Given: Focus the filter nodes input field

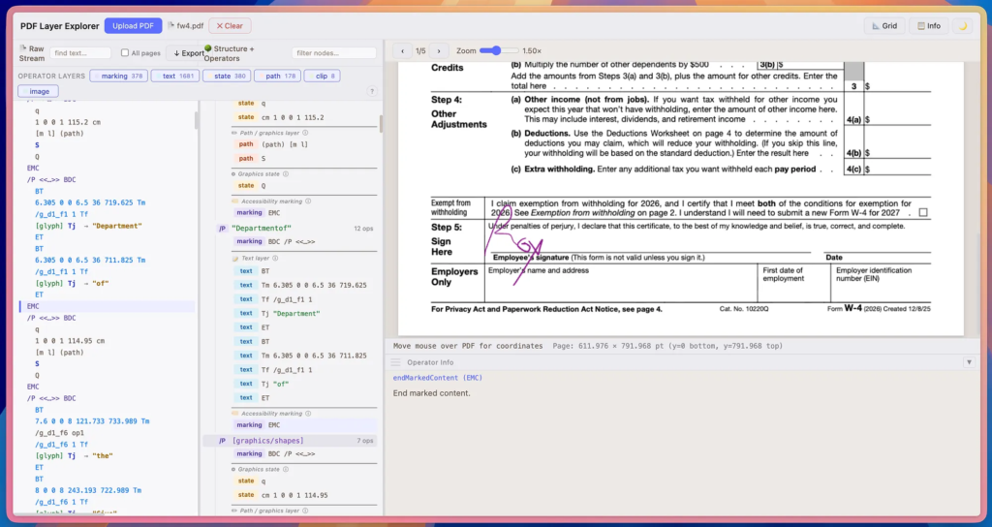Looking at the screenshot, I should pos(334,53).
